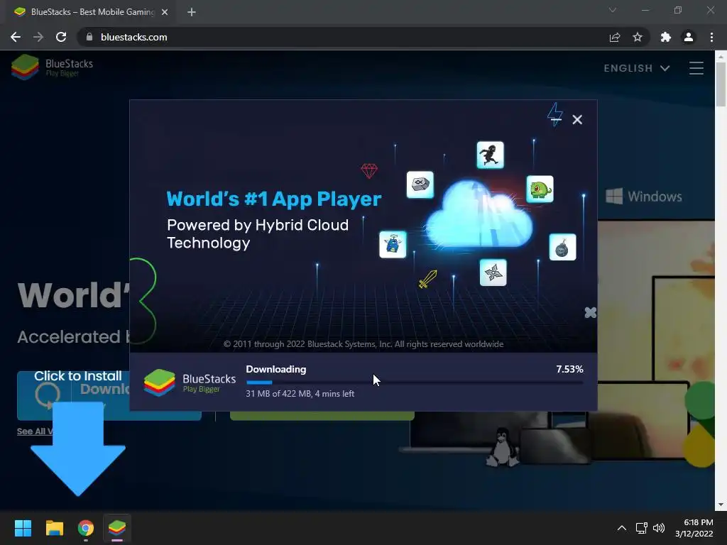Click the red diamond gem icon

[x=369, y=171]
